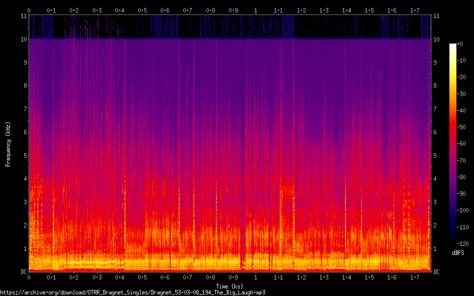Viewport: 474px width, 296px height.
Task: Select the 0.5 tick on the top time axis
Action: (143, 10)
